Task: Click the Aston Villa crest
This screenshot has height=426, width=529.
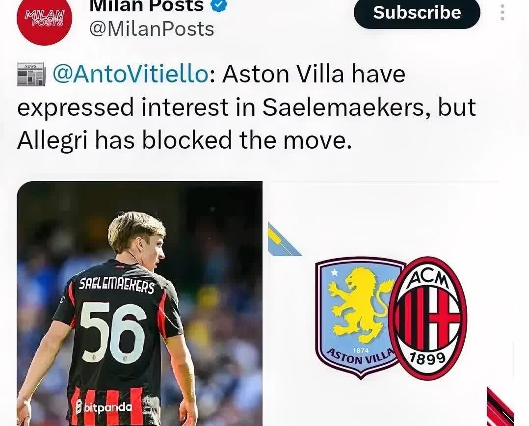Action: [359, 318]
